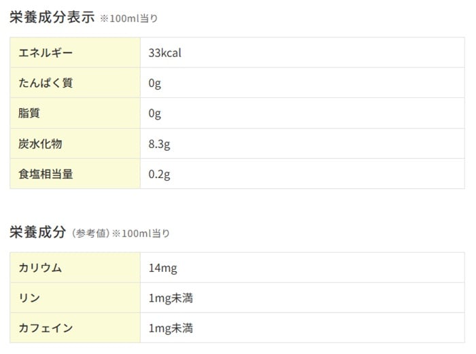The width and height of the screenshot is (476, 354).
Task: Click the (参考値)※100ml当り note
Action: coord(121,234)
